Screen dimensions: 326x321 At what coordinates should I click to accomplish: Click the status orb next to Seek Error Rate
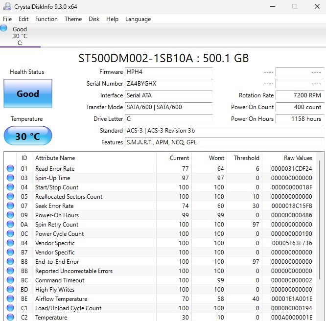(x=10, y=206)
